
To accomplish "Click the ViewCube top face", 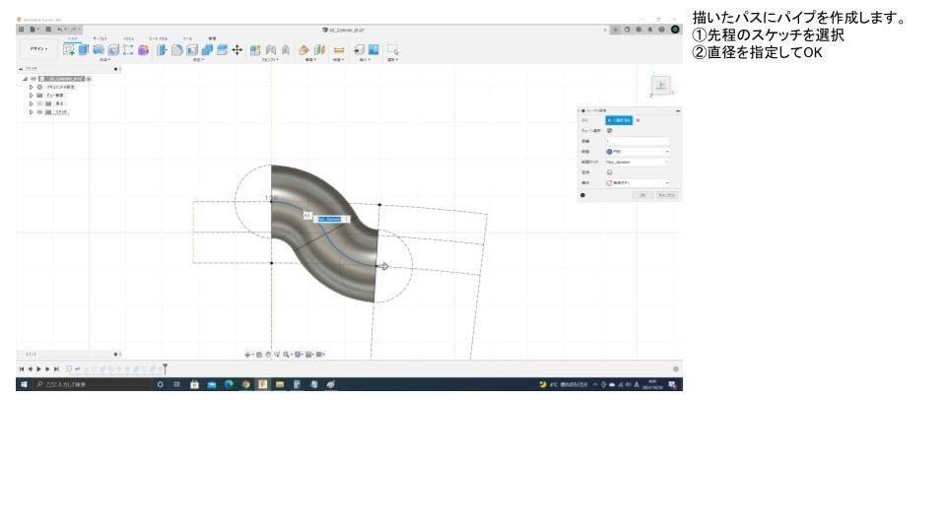I will click(661, 85).
